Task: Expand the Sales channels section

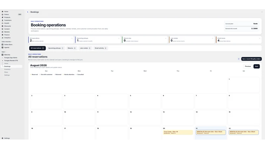Action: click(7, 42)
